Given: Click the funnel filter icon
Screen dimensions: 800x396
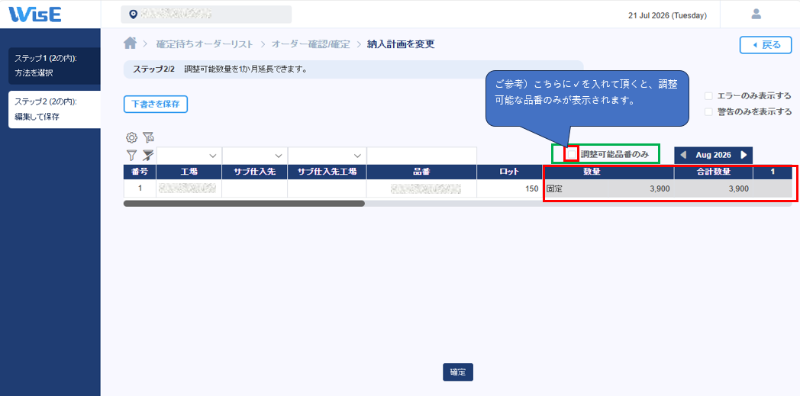Looking at the screenshot, I should point(131,156).
